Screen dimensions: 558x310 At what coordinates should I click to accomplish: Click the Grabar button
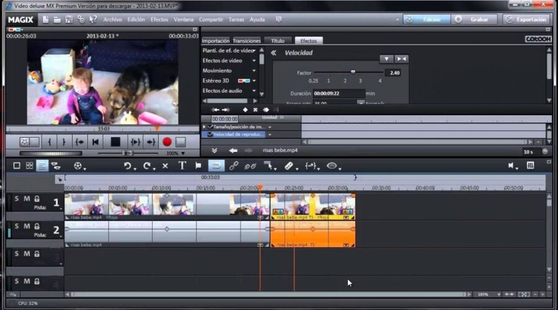(x=474, y=20)
